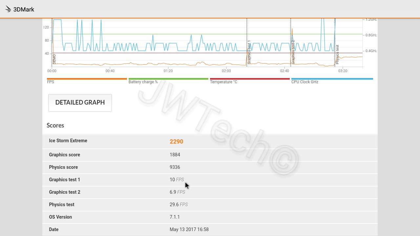Viewport: 420px width, 236px height.
Task: Select the Physics test graph marker
Action: click(x=337, y=54)
